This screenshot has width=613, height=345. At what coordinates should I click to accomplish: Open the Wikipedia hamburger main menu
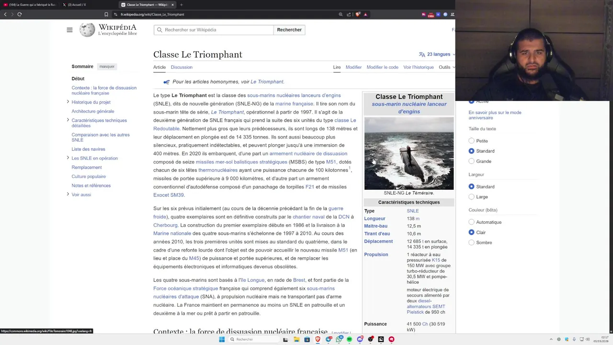tap(69, 30)
